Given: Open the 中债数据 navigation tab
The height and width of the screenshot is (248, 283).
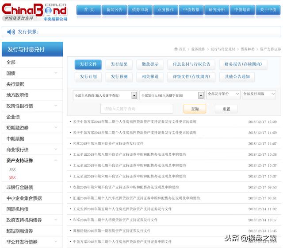Looking at the screenshot, I should point(191,10).
